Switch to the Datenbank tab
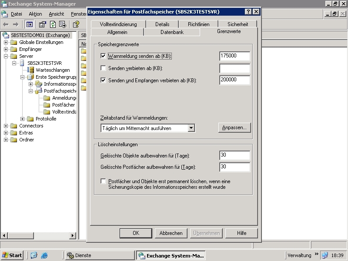 [x=172, y=32]
